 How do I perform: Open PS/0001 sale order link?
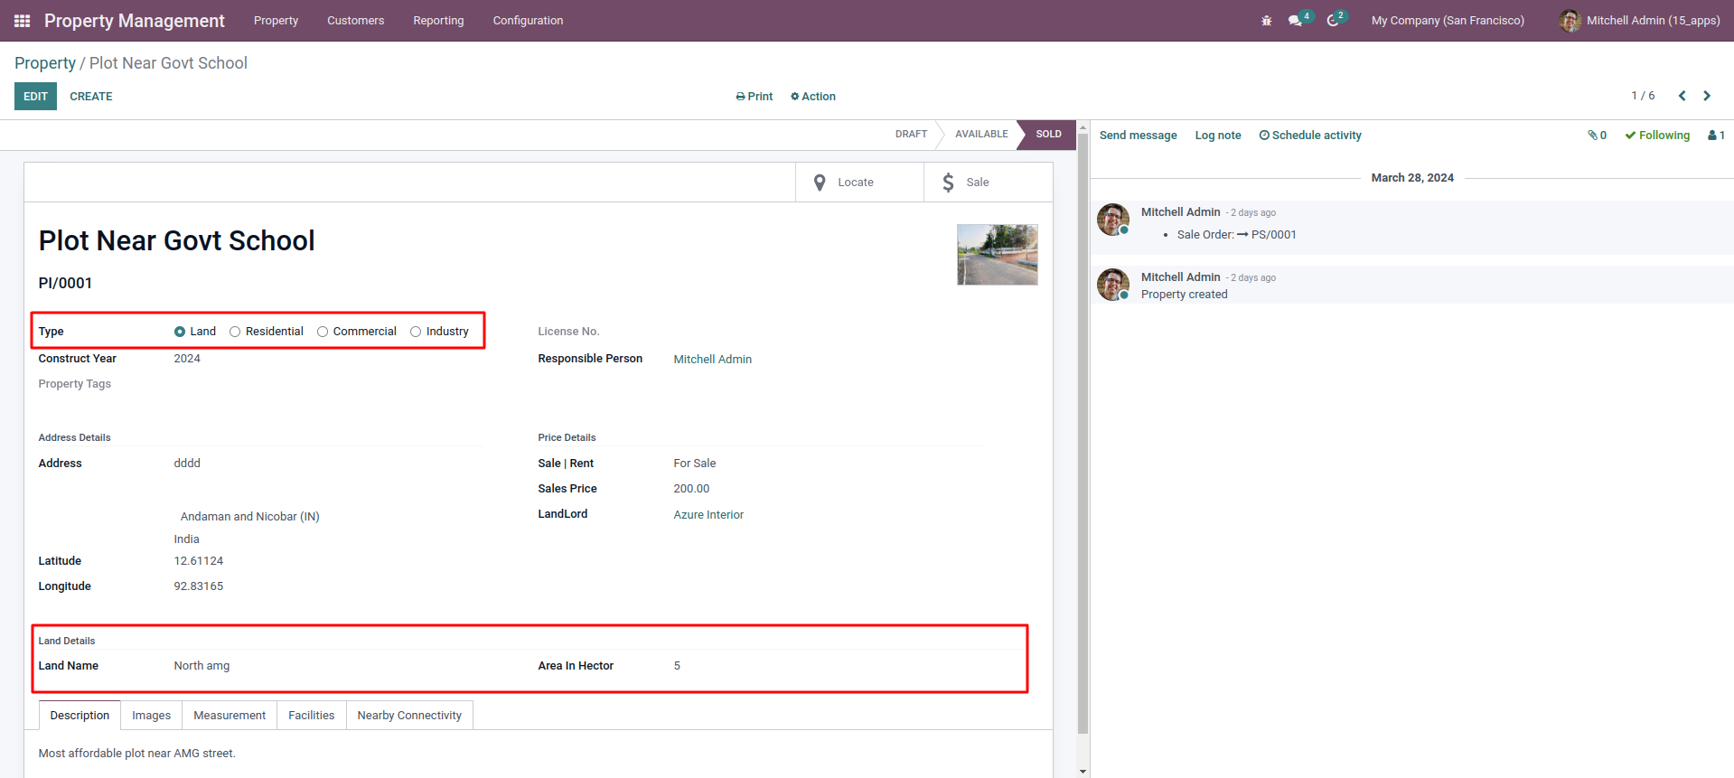coord(1274,235)
